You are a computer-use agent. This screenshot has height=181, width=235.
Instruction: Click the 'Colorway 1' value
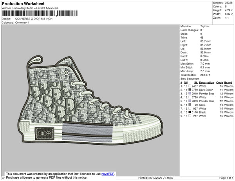[22, 23]
